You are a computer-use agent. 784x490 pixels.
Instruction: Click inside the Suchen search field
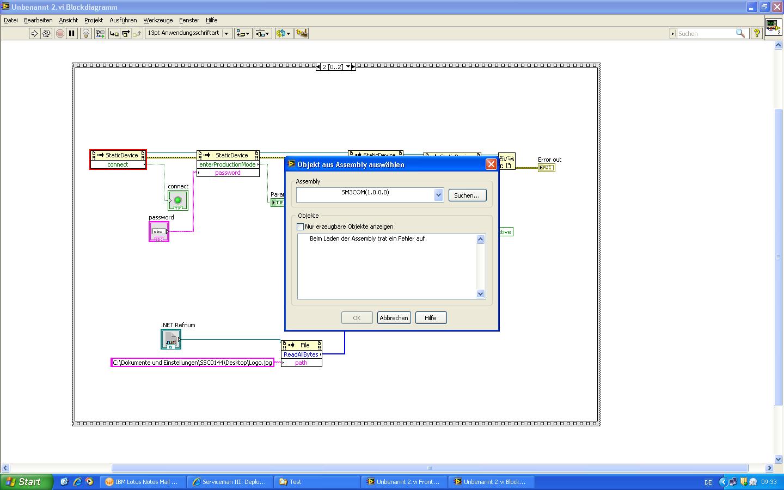pyautogui.click(x=705, y=34)
